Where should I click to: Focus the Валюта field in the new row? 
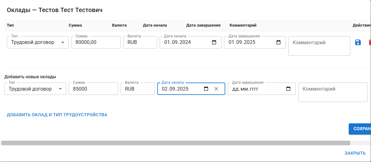138,89
